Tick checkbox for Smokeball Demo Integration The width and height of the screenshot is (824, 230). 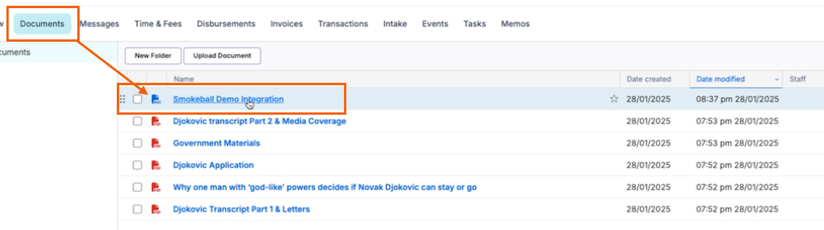click(137, 99)
